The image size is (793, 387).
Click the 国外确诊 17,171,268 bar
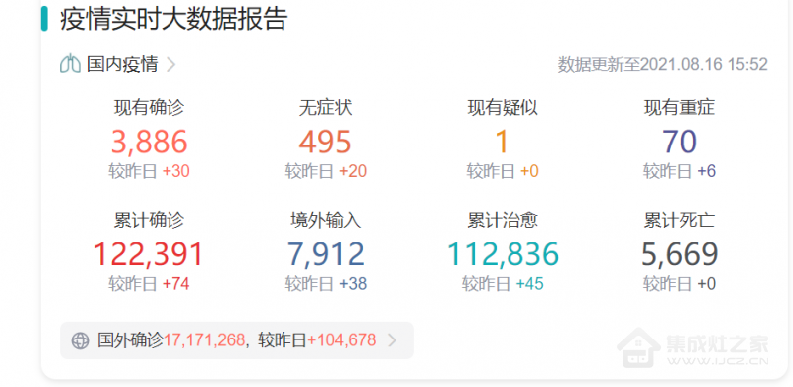pos(237,340)
